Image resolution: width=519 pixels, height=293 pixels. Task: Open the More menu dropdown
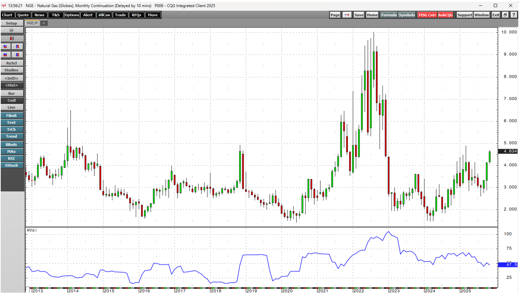[x=153, y=15]
